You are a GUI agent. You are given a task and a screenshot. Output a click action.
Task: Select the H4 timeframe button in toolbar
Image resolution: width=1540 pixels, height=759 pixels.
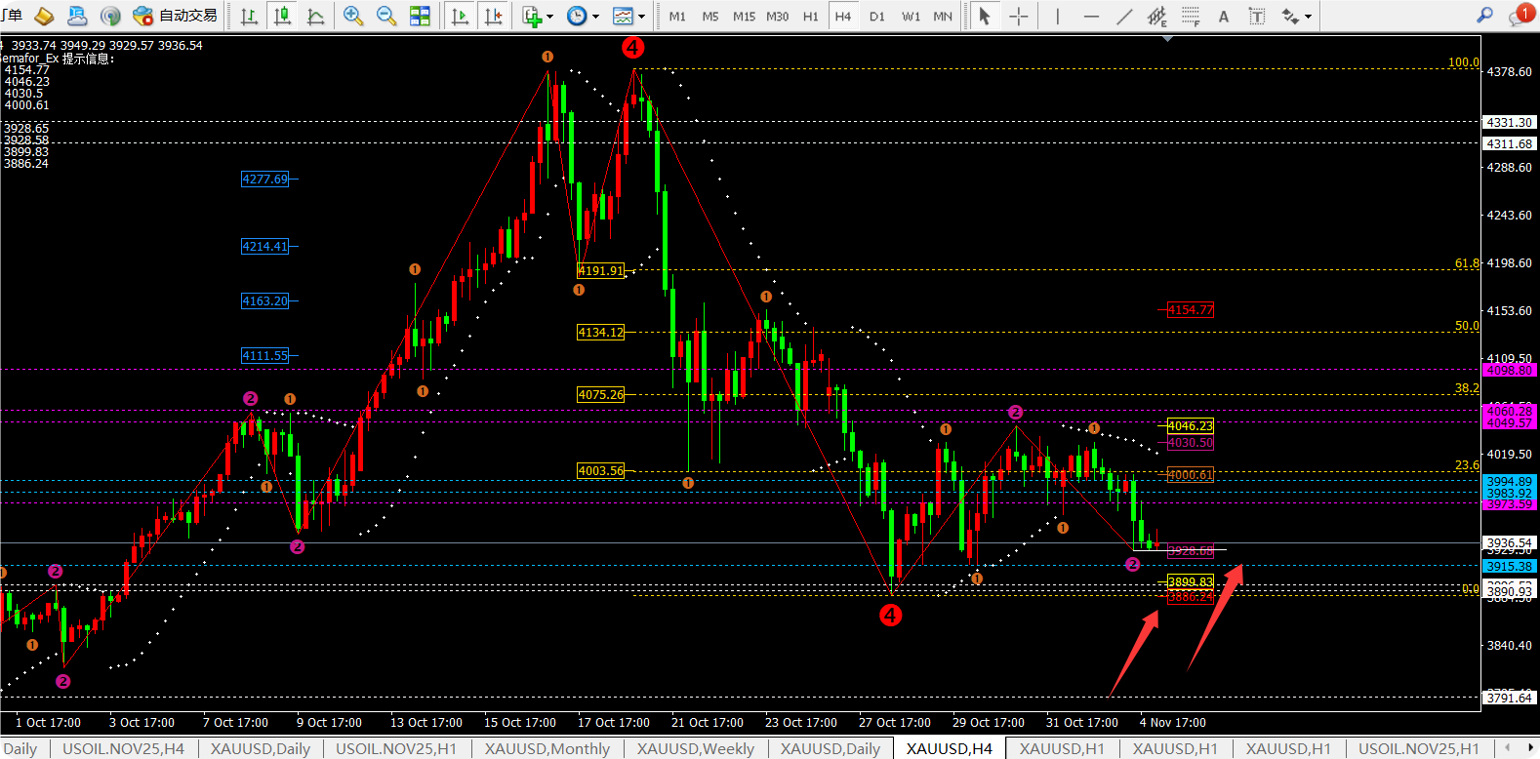click(x=843, y=17)
